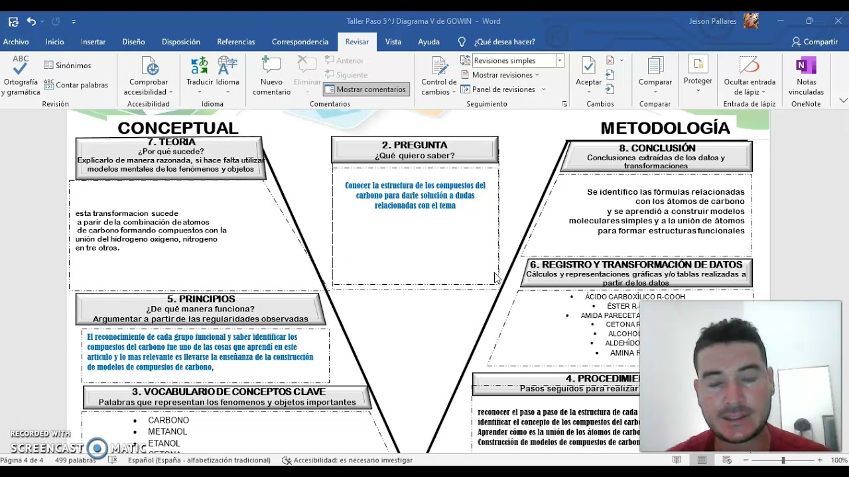Screen dimensions: 849x477
Task: Click the AutoSave/Save icon in title bar
Action: pyautogui.click(x=13, y=21)
